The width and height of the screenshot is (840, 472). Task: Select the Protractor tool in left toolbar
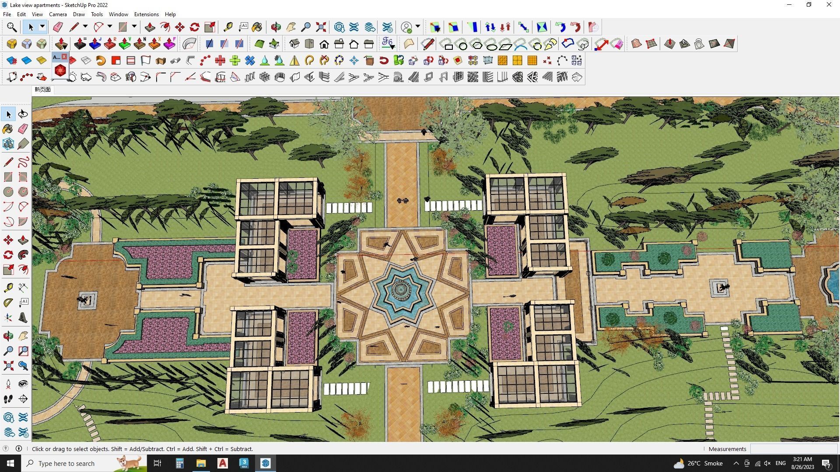point(8,302)
